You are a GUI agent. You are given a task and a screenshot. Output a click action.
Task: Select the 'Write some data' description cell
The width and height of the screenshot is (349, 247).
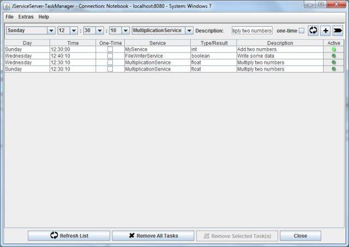tap(280, 56)
